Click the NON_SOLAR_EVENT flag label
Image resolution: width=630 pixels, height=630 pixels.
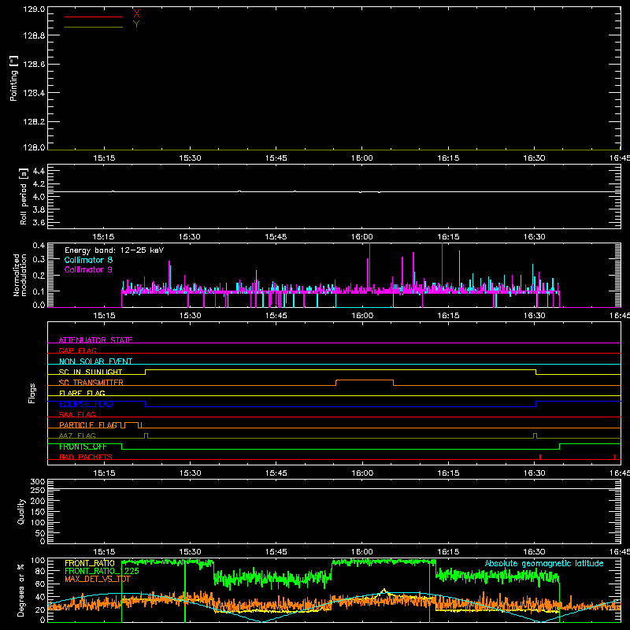95,361
